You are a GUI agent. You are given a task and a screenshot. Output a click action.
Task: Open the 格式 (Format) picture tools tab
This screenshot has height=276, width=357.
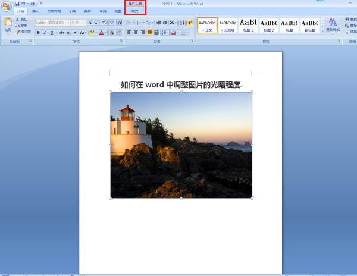click(135, 11)
